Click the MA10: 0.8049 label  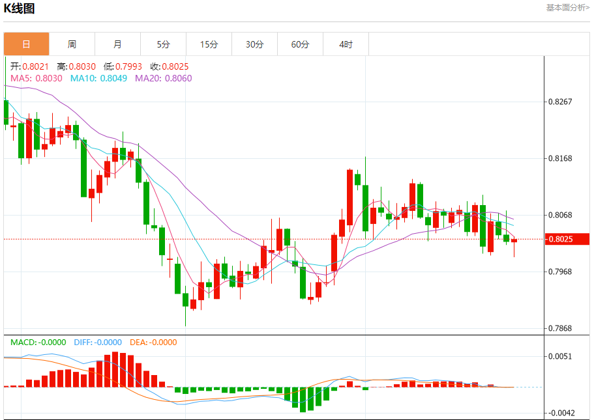pos(99,78)
